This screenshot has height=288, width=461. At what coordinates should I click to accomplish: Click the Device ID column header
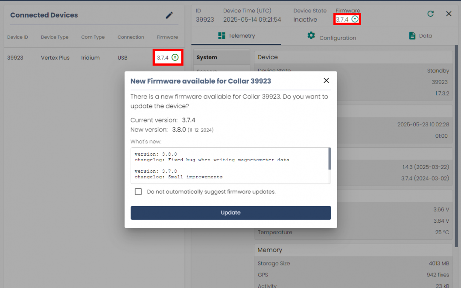[18, 37]
